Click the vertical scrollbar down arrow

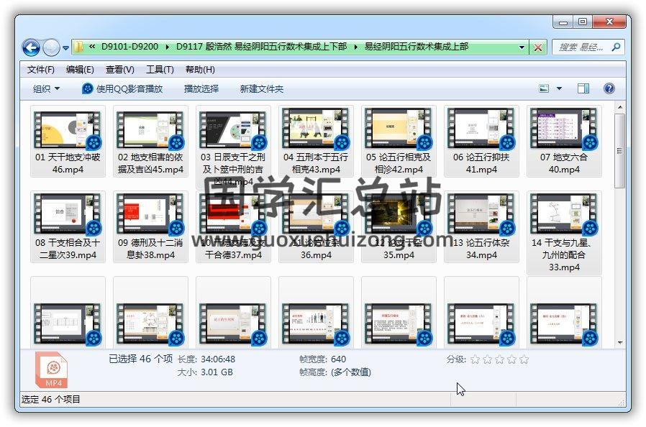[619, 341]
